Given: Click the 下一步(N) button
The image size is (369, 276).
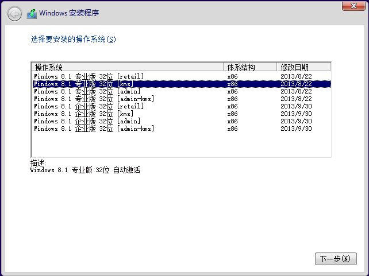Looking at the screenshot, I should click(x=336, y=259).
